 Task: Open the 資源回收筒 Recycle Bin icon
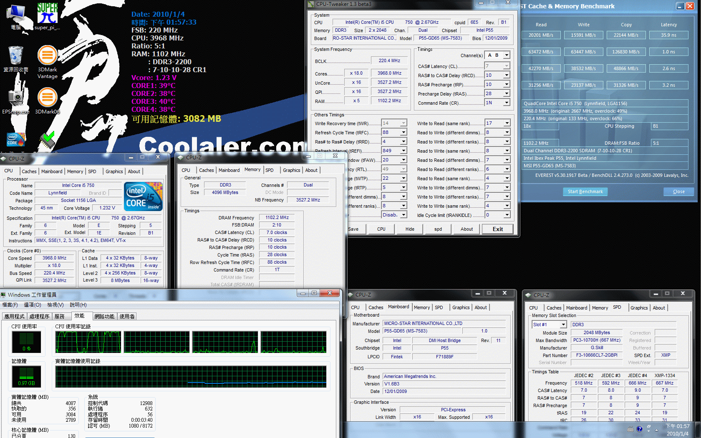click(16, 59)
